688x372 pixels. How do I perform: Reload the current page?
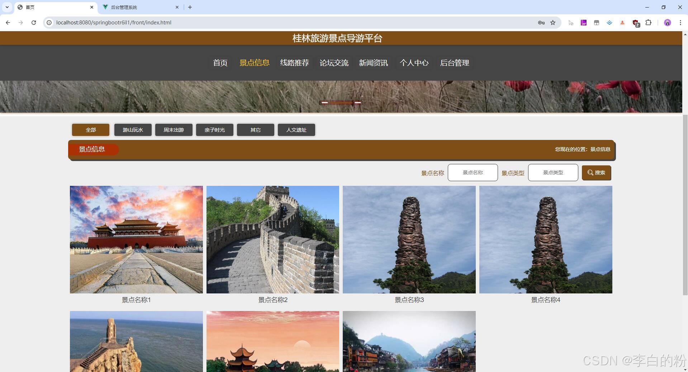tap(34, 23)
